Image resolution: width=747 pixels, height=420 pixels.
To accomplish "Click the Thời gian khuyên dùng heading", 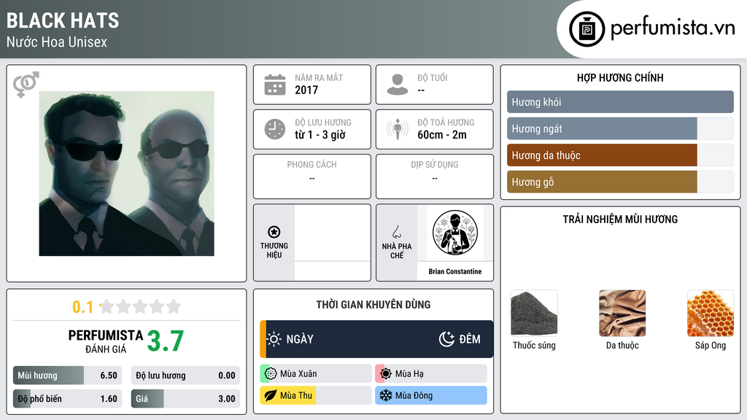I will (373, 305).
